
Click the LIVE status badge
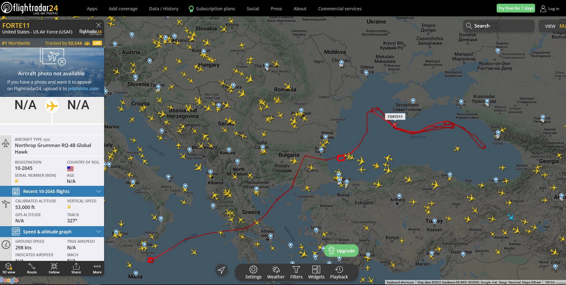[x=97, y=43]
